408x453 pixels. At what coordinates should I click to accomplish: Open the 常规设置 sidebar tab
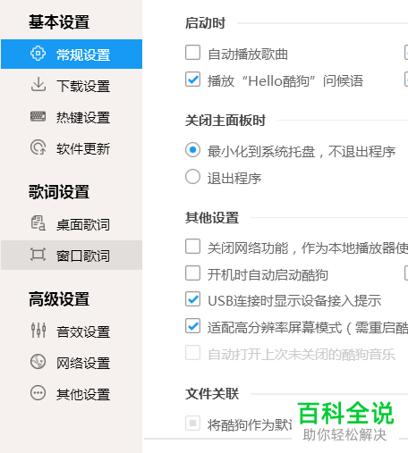tap(72, 54)
